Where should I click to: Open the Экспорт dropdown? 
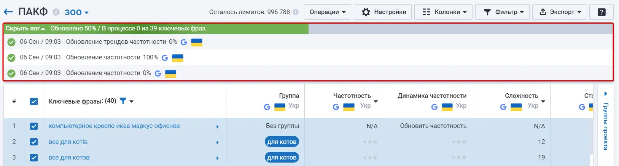click(x=559, y=12)
